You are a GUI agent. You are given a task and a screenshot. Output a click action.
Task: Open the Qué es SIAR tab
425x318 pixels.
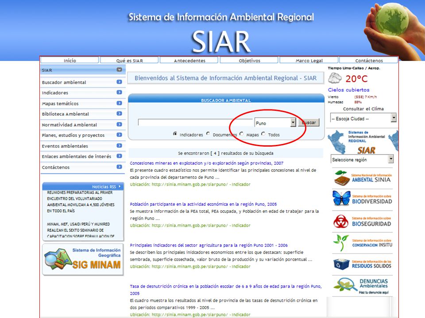coord(129,61)
